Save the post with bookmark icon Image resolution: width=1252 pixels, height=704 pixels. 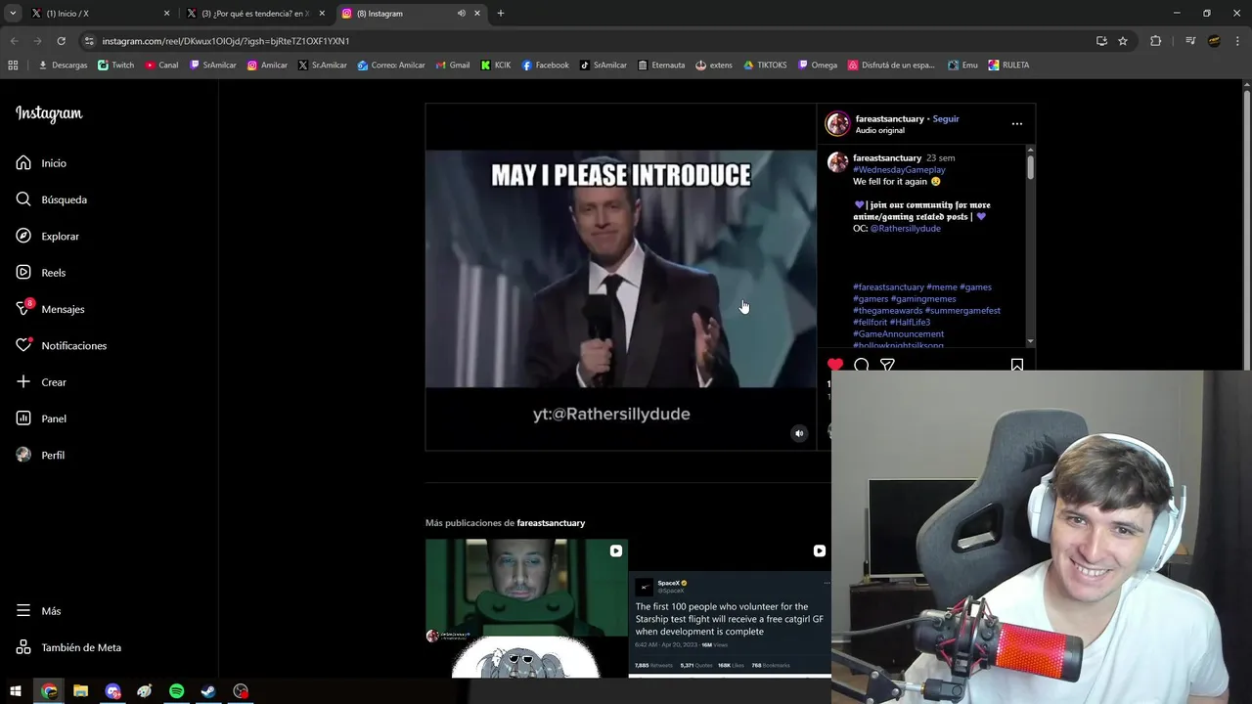1017,365
